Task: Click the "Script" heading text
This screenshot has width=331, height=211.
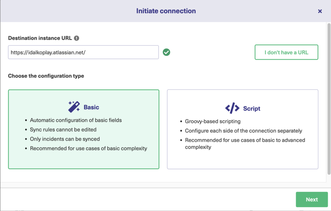Action: pos(252,109)
